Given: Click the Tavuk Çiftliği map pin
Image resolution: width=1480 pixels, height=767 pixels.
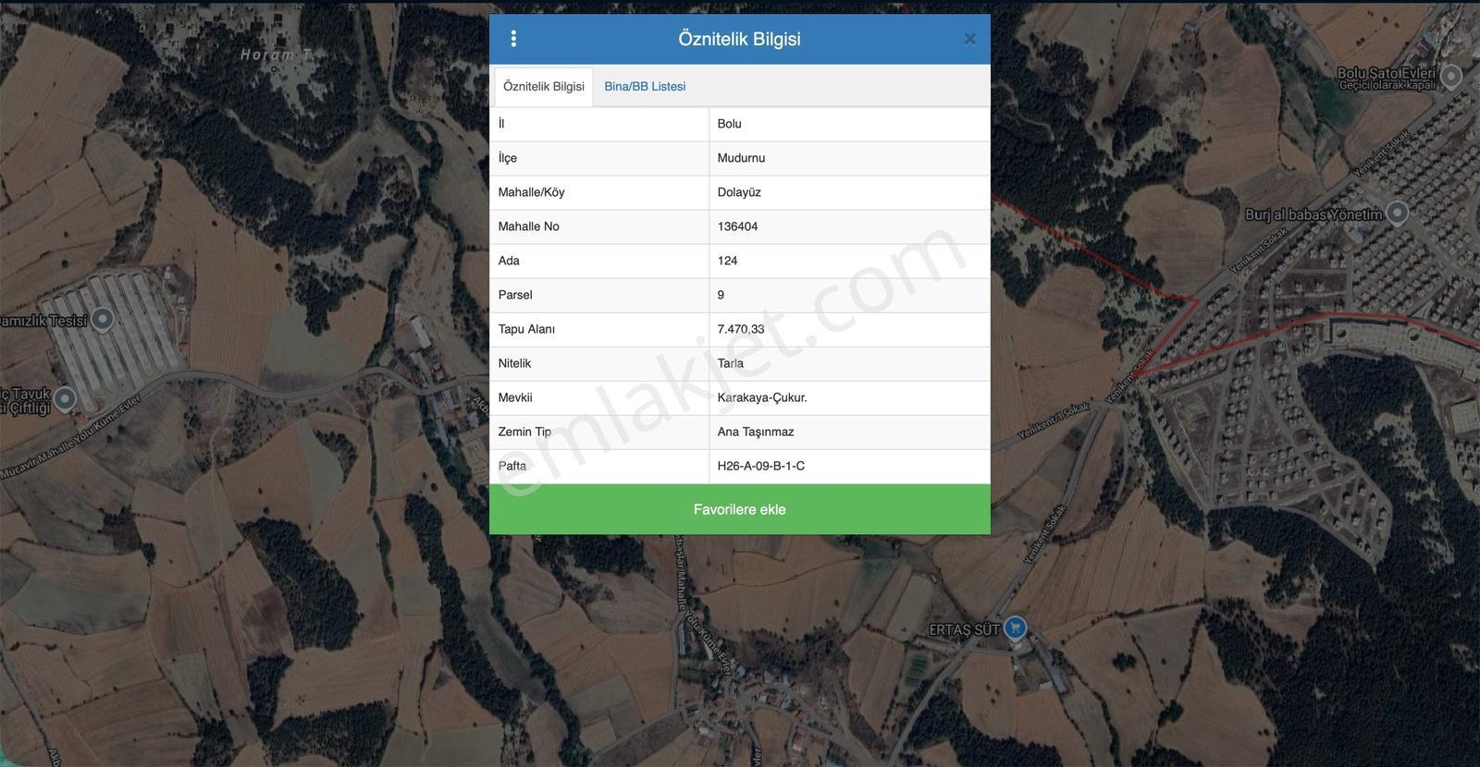Looking at the screenshot, I should tap(65, 398).
